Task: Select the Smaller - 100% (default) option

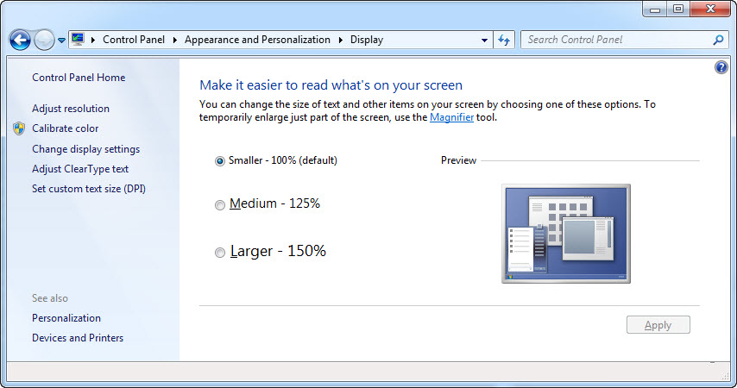Action: coord(220,160)
